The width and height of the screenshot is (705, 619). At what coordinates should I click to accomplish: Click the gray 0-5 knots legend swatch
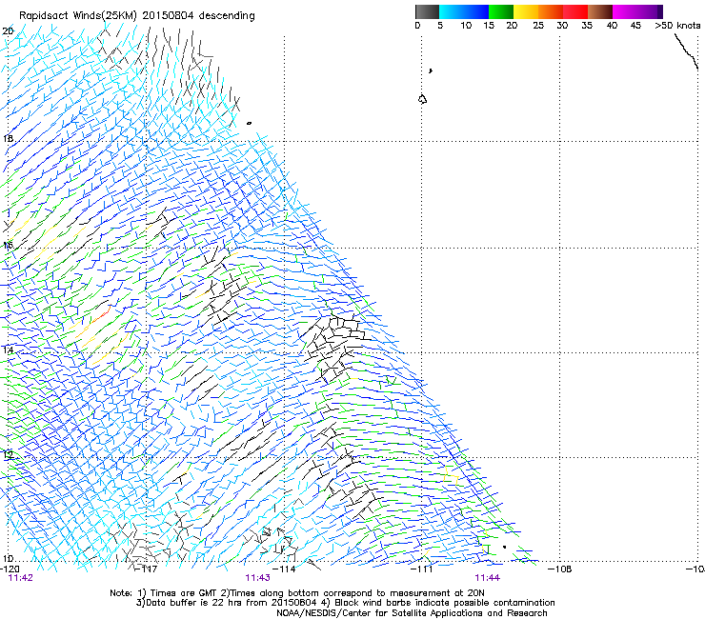coord(427,11)
